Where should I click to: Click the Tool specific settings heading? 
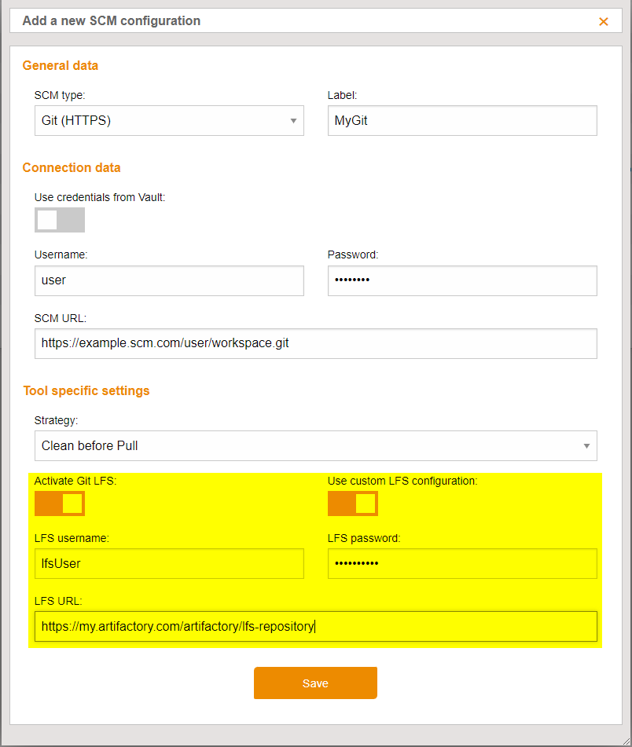pos(86,390)
